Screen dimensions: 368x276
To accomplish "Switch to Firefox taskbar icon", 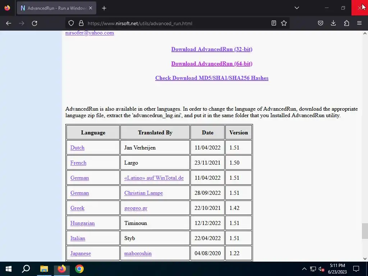I will 62,269.
